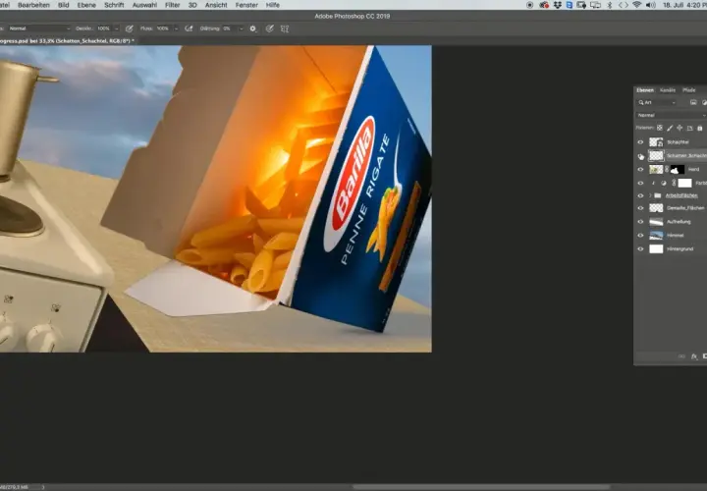Viewport: 707px width, 491px height.
Task: Hide the Arbeitsflächen group
Action: tap(640, 195)
